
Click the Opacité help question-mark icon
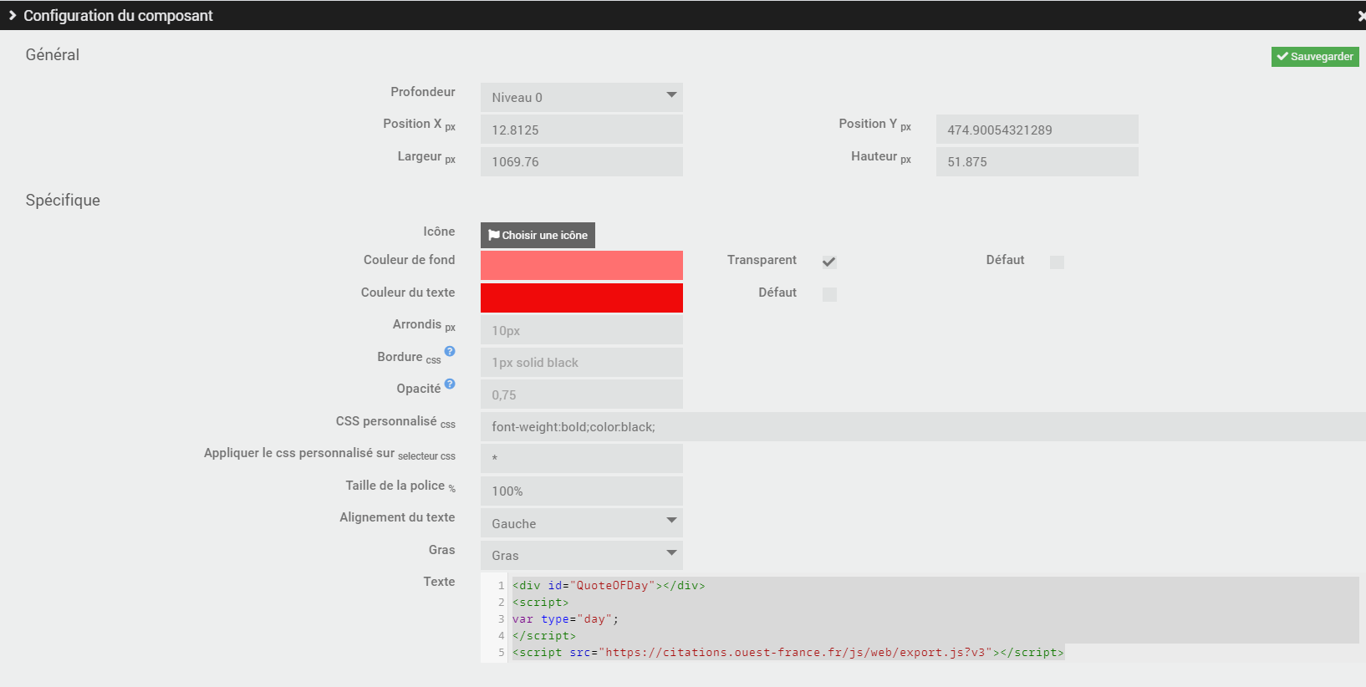(450, 384)
